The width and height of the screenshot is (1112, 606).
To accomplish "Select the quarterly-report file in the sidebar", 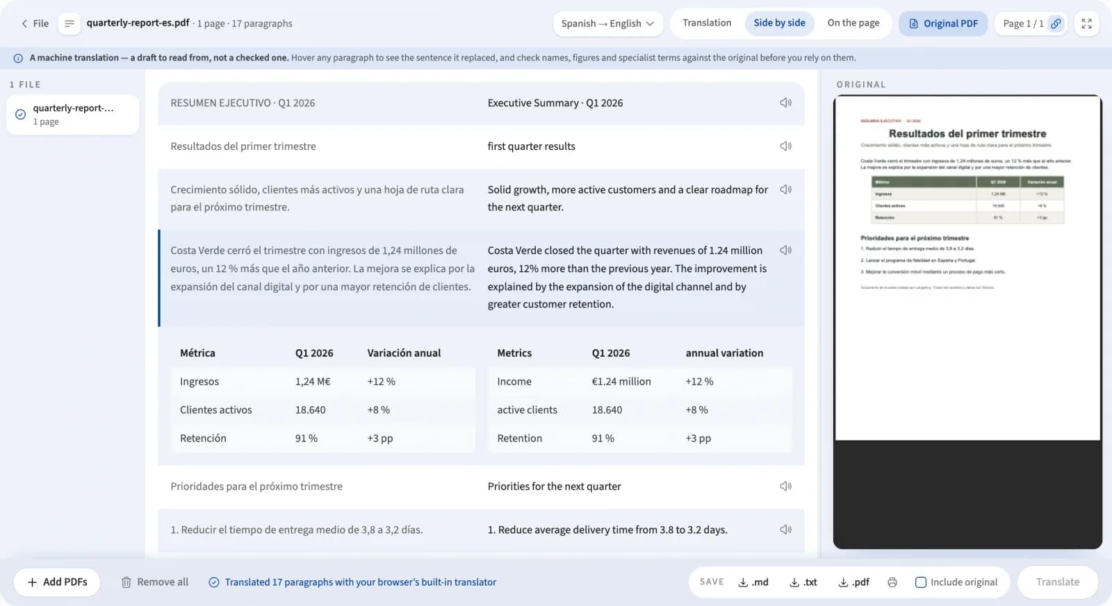I will click(72, 115).
